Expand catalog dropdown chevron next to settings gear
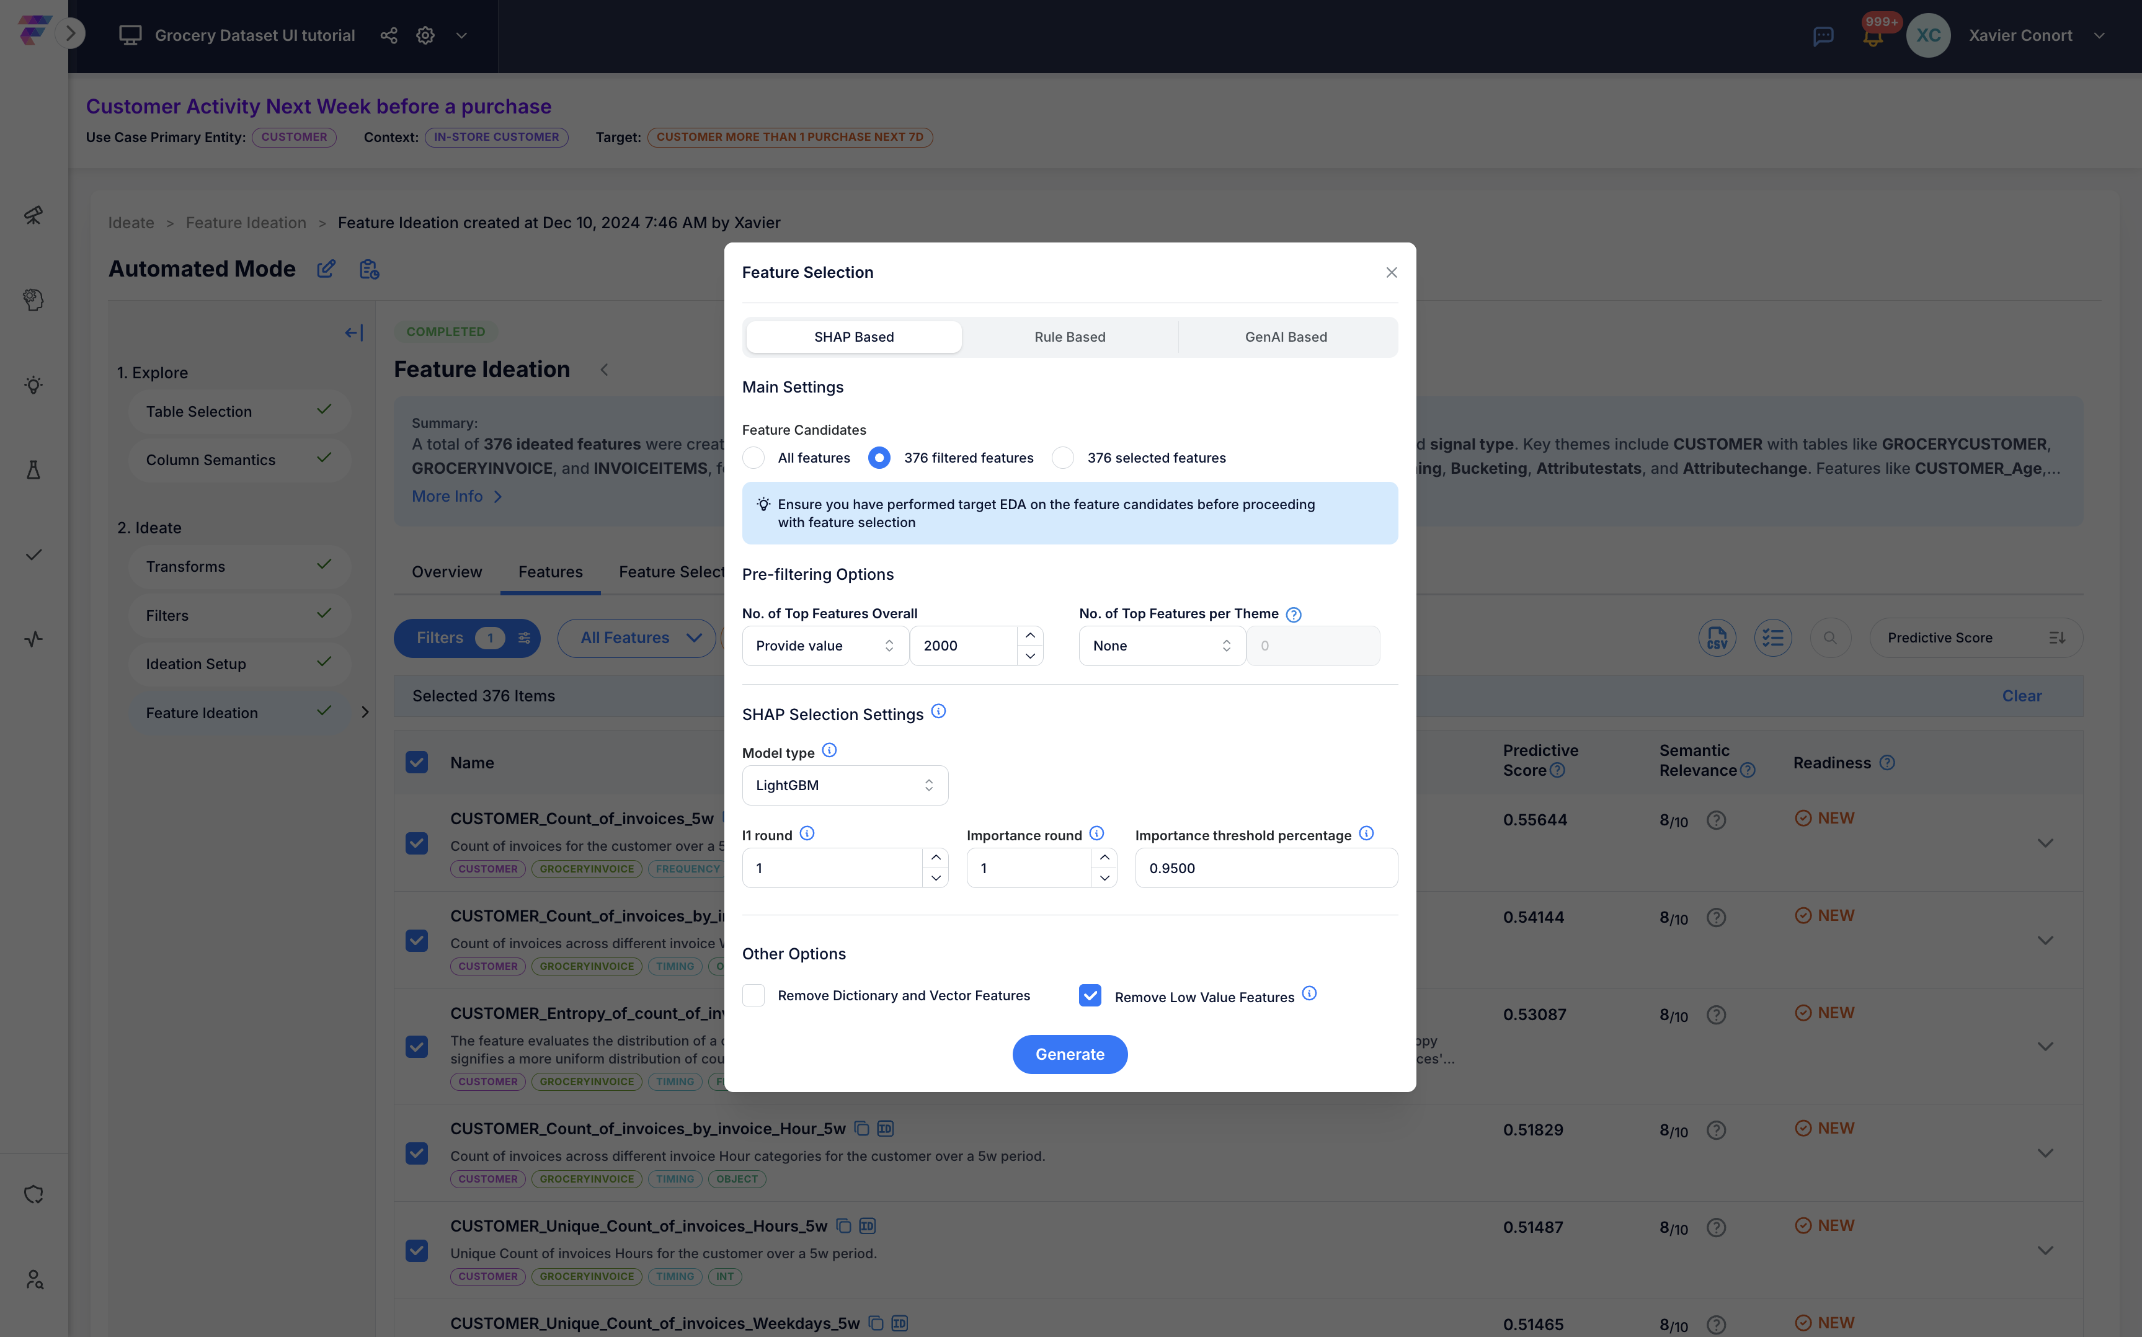 461,35
